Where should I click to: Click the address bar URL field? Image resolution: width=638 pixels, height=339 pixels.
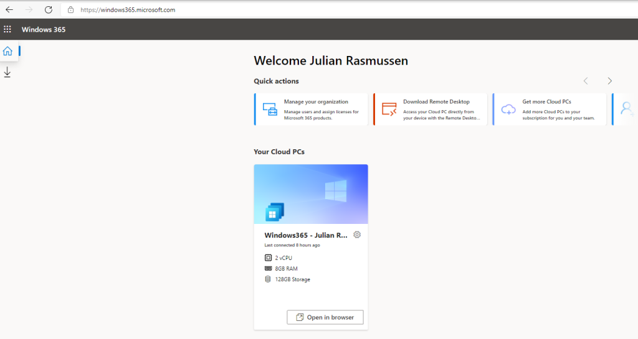click(349, 10)
